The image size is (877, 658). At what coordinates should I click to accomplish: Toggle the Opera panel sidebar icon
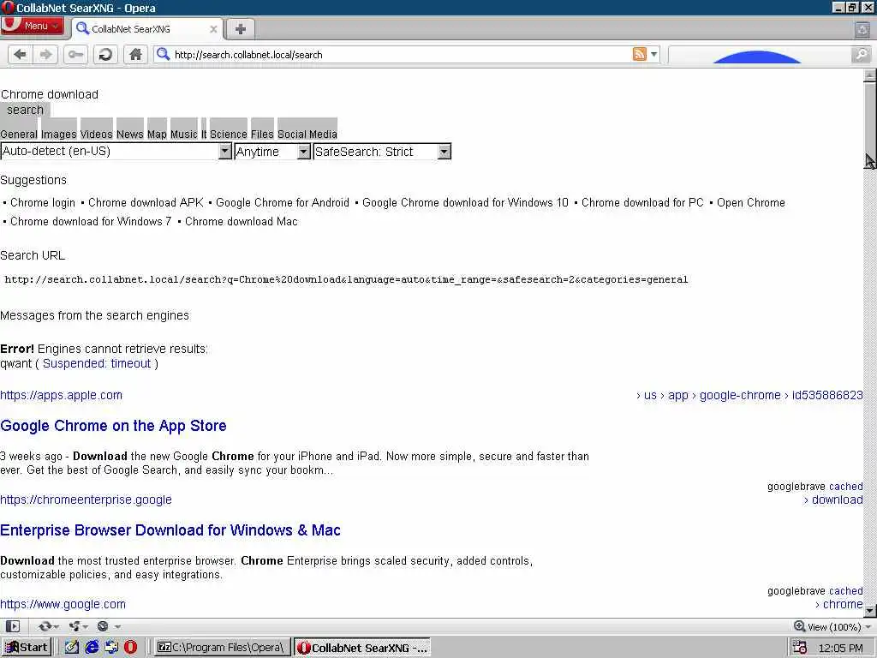[x=13, y=626]
